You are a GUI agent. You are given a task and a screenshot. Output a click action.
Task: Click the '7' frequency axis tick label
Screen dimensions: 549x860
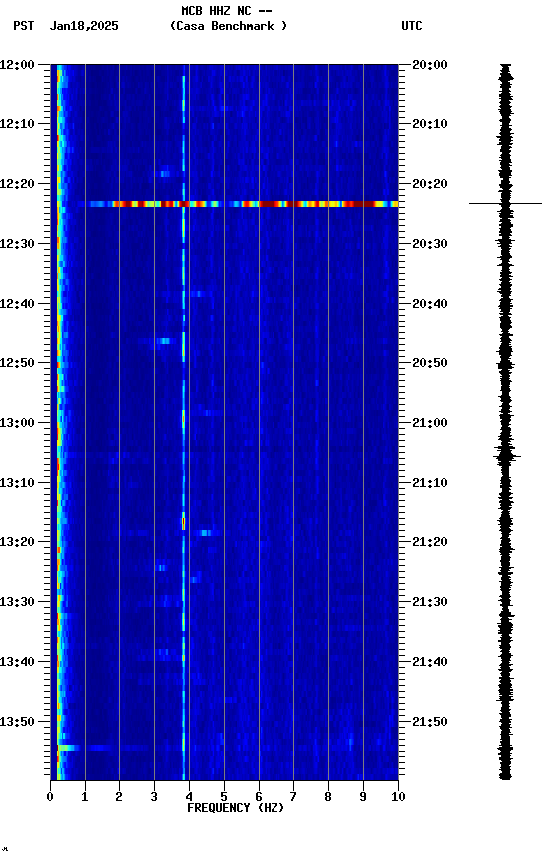pyautogui.click(x=293, y=797)
